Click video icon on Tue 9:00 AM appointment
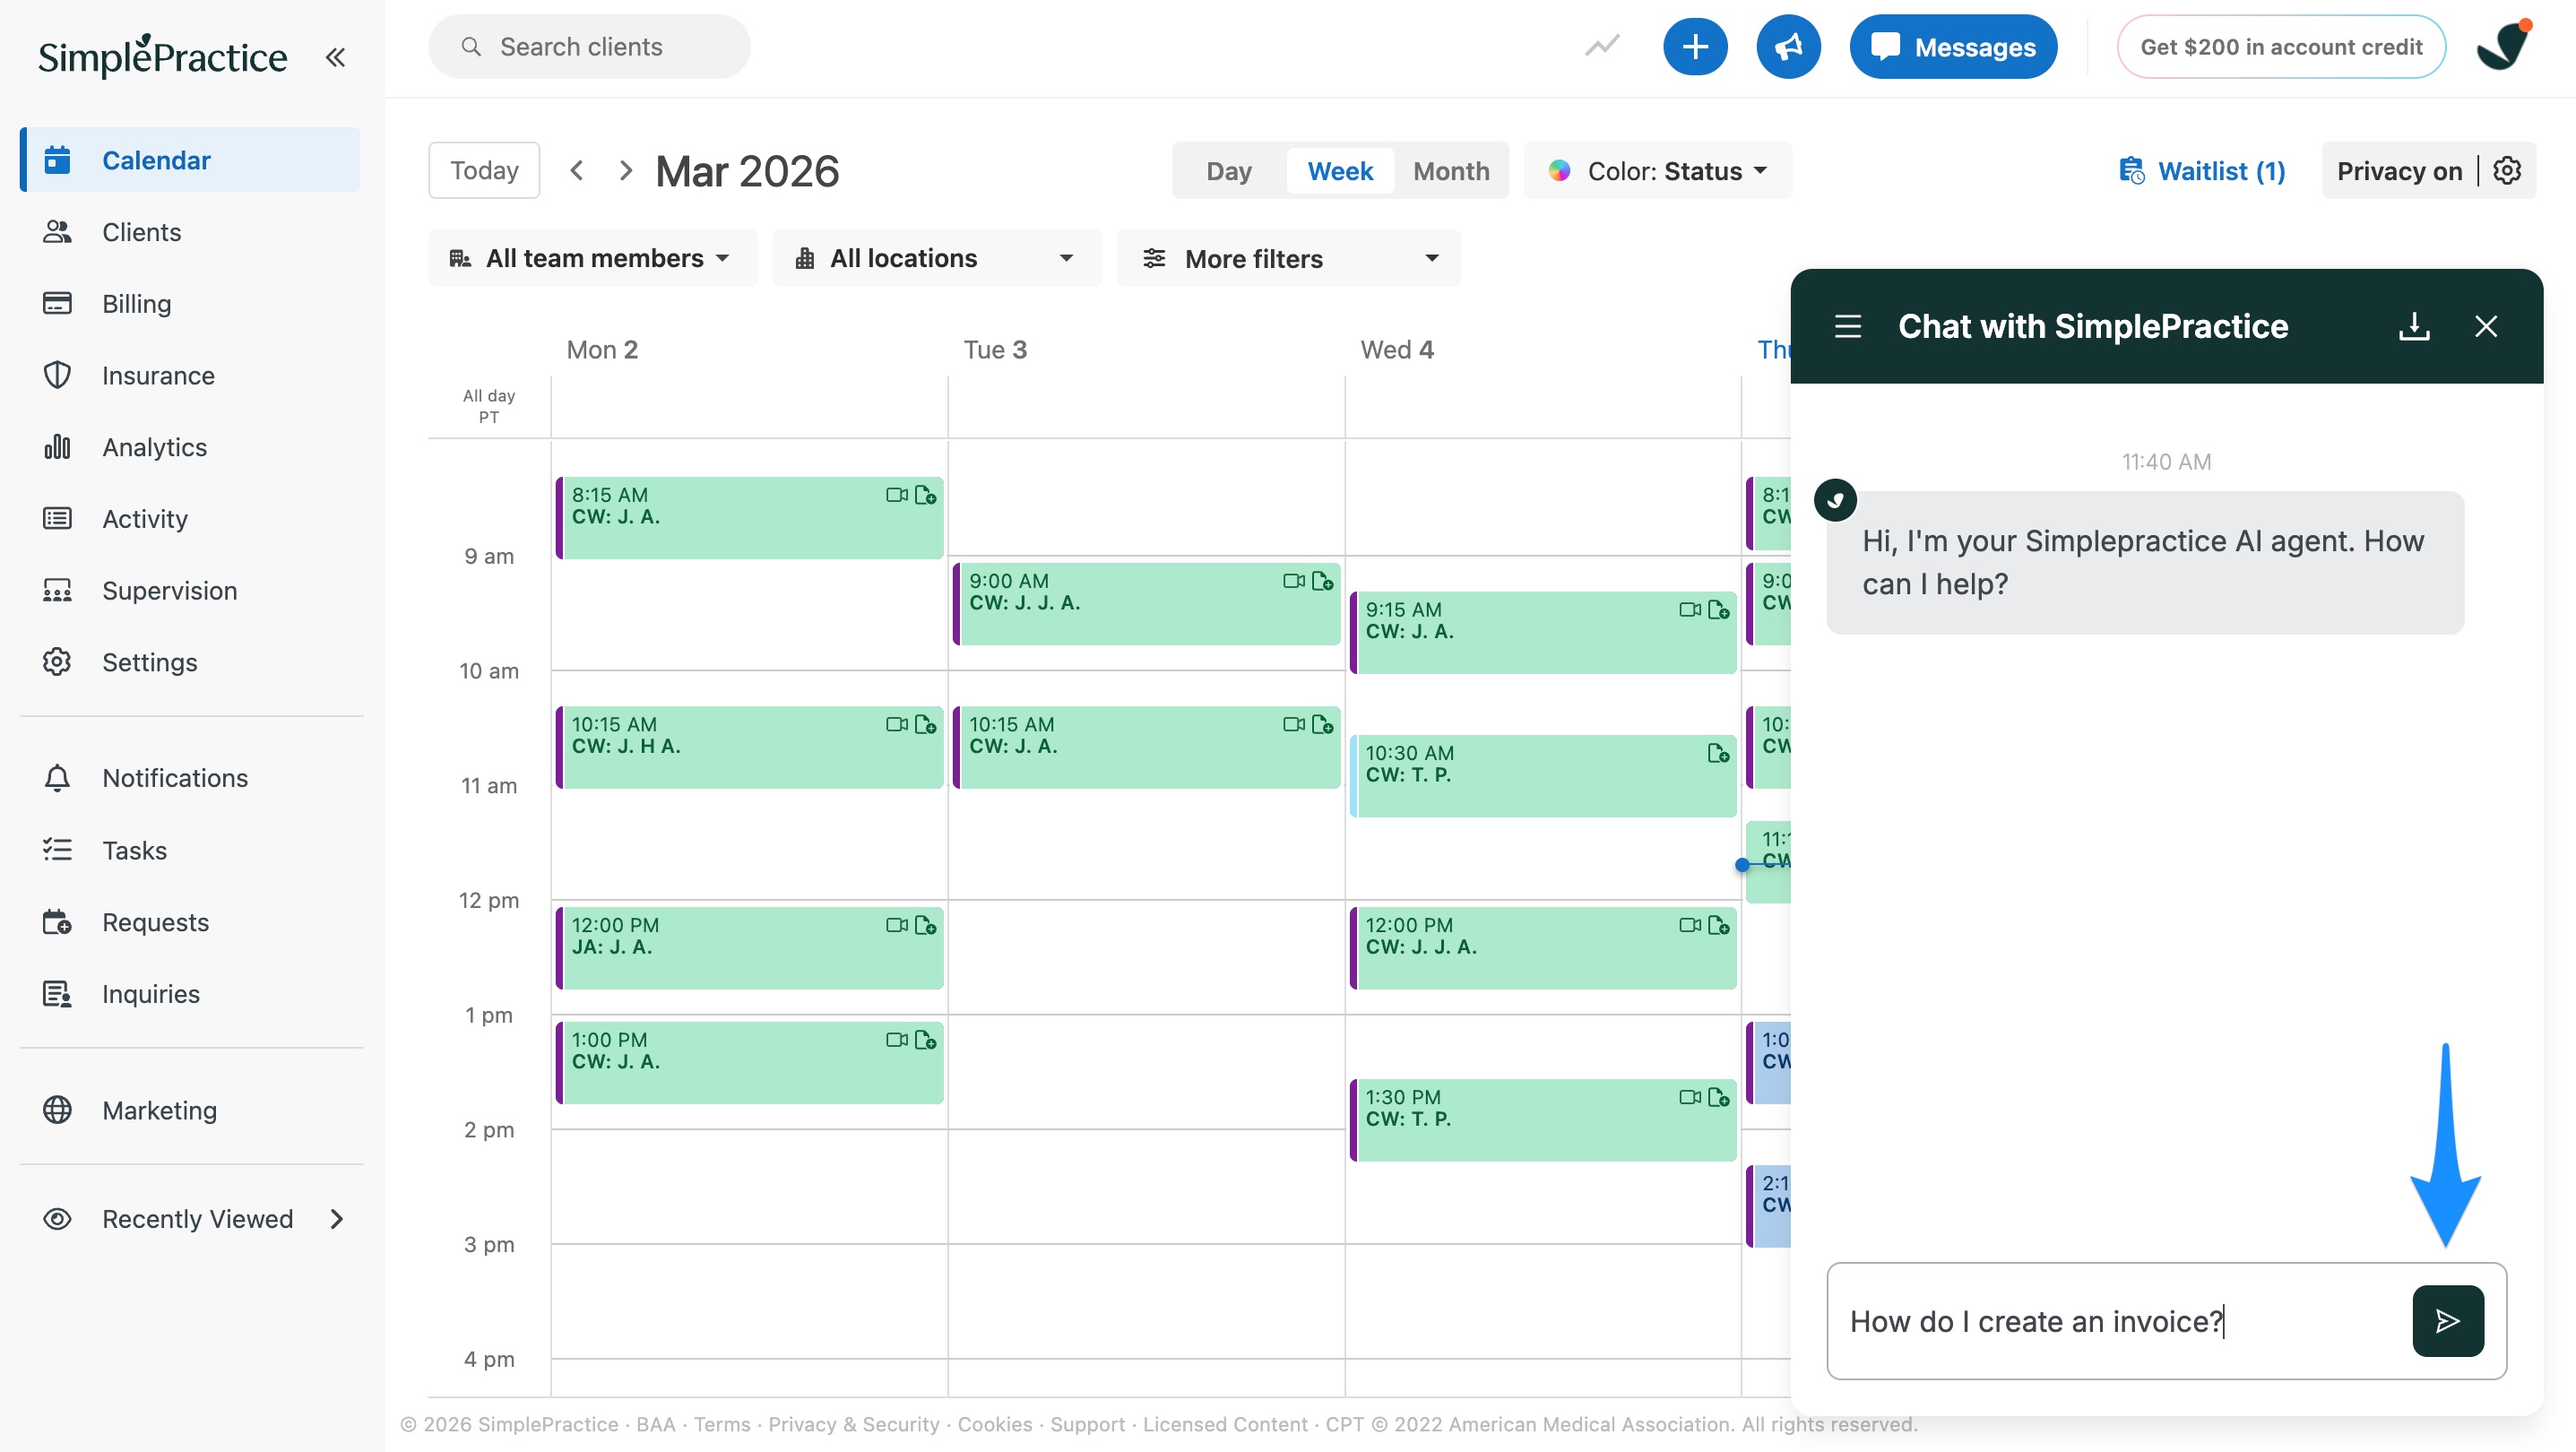This screenshot has height=1452, width=2576. click(1293, 581)
